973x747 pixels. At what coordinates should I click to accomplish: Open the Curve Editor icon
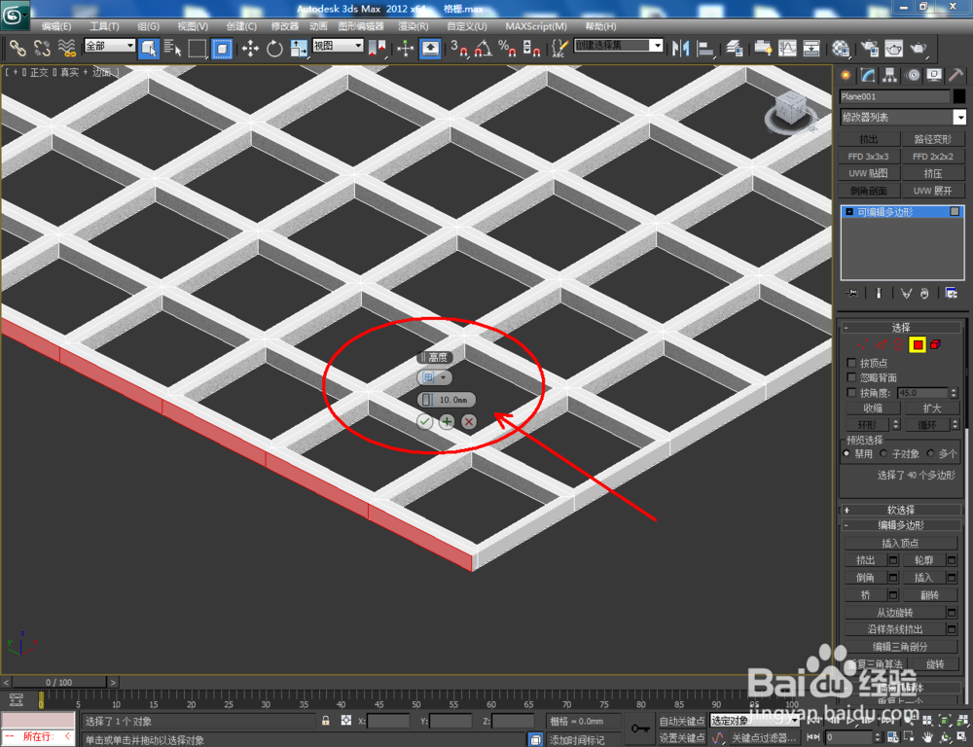click(x=787, y=48)
